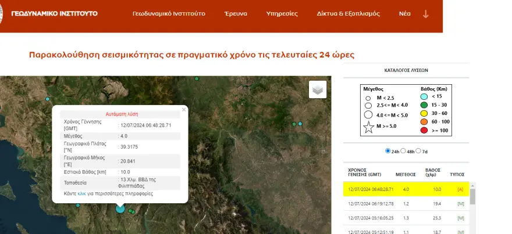This screenshot has width=512, height=234.
Task: Click the small cyan marker left of popup pointer
Action: click(x=78, y=206)
